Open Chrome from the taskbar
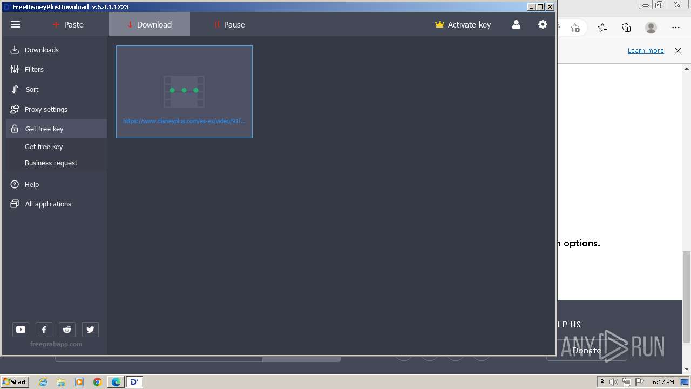Image resolution: width=691 pixels, height=389 pixels. 98,382
